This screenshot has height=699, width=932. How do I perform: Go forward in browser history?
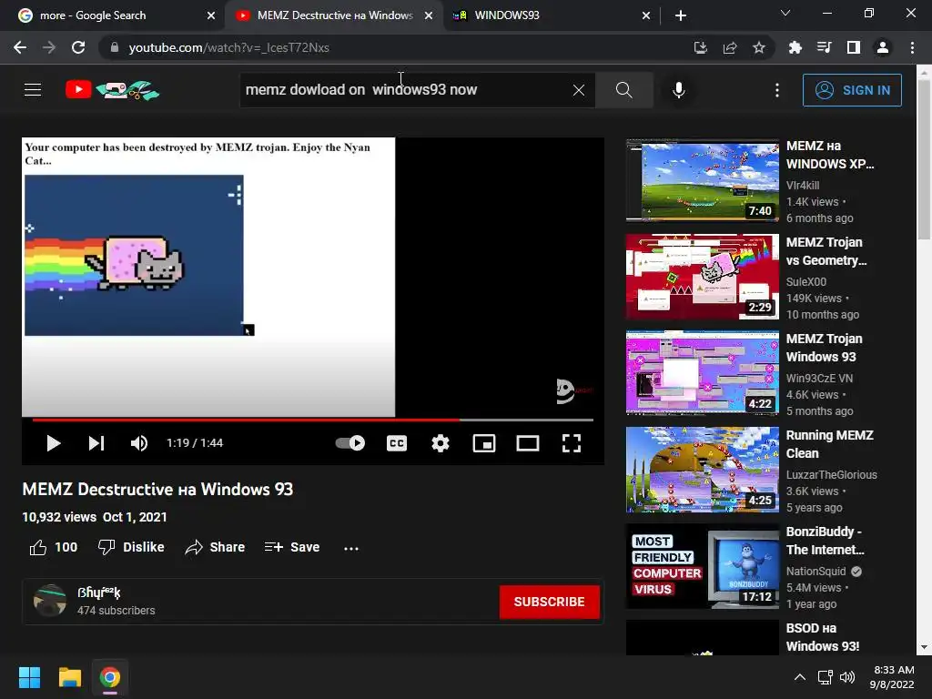[x=49, y=47]
